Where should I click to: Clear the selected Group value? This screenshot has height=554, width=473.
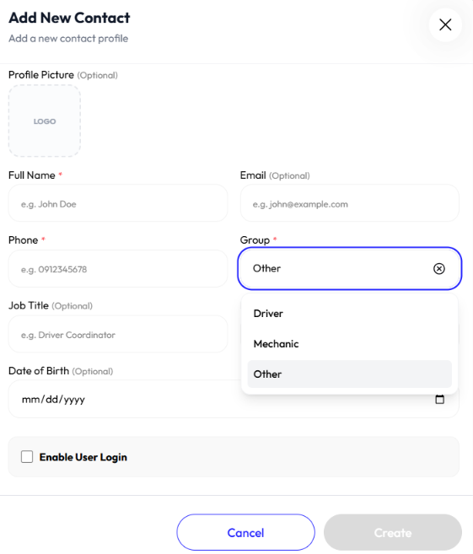coord(438,268)
